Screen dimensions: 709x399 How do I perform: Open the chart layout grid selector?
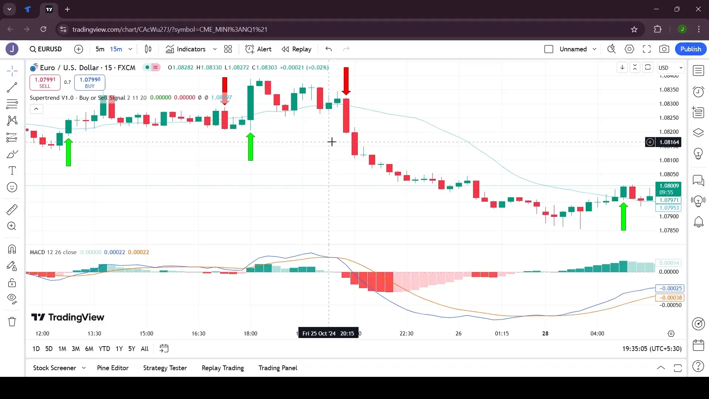228,49
